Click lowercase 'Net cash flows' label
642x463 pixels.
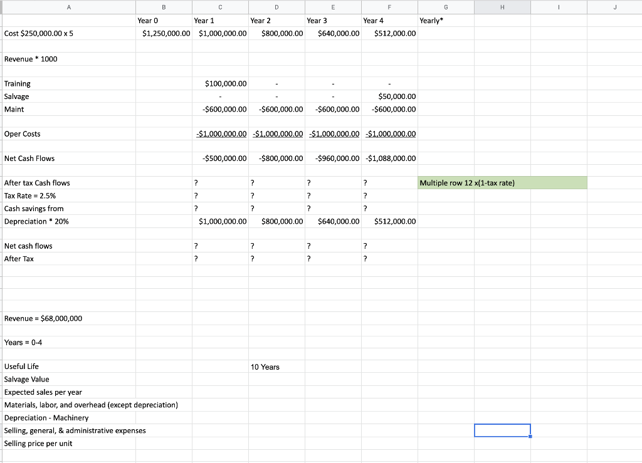click(69, 246)
